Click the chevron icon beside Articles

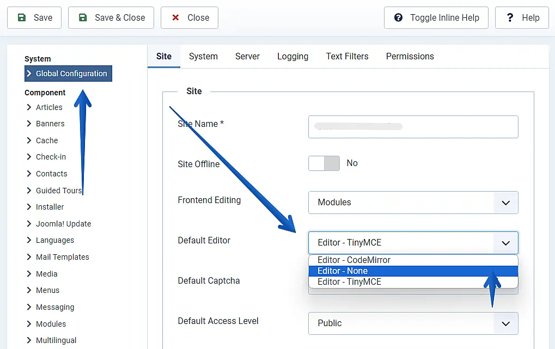point(29,107)
